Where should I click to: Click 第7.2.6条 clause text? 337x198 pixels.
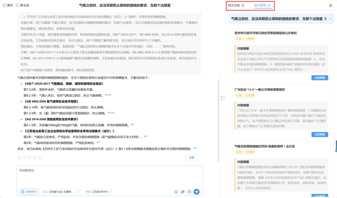pyautogui.click(x=59, y=89)
